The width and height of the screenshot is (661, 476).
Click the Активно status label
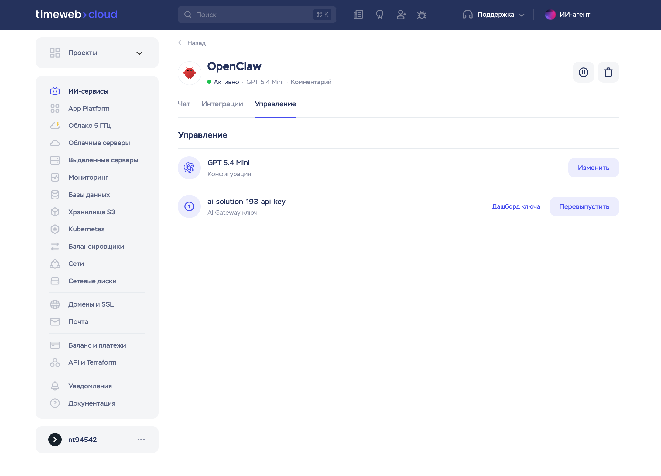click(x=226, y=82)
